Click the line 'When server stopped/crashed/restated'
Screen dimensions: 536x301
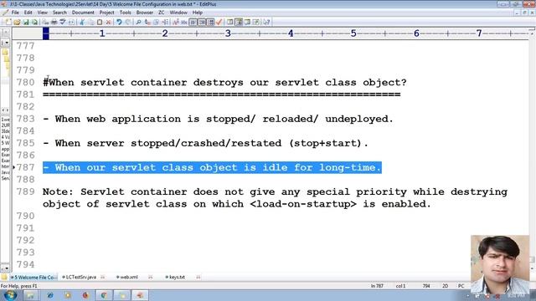[205, 143]
